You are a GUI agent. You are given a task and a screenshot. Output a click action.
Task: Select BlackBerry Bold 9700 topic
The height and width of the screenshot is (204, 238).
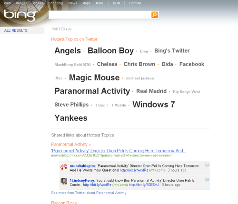coord(72,65)
